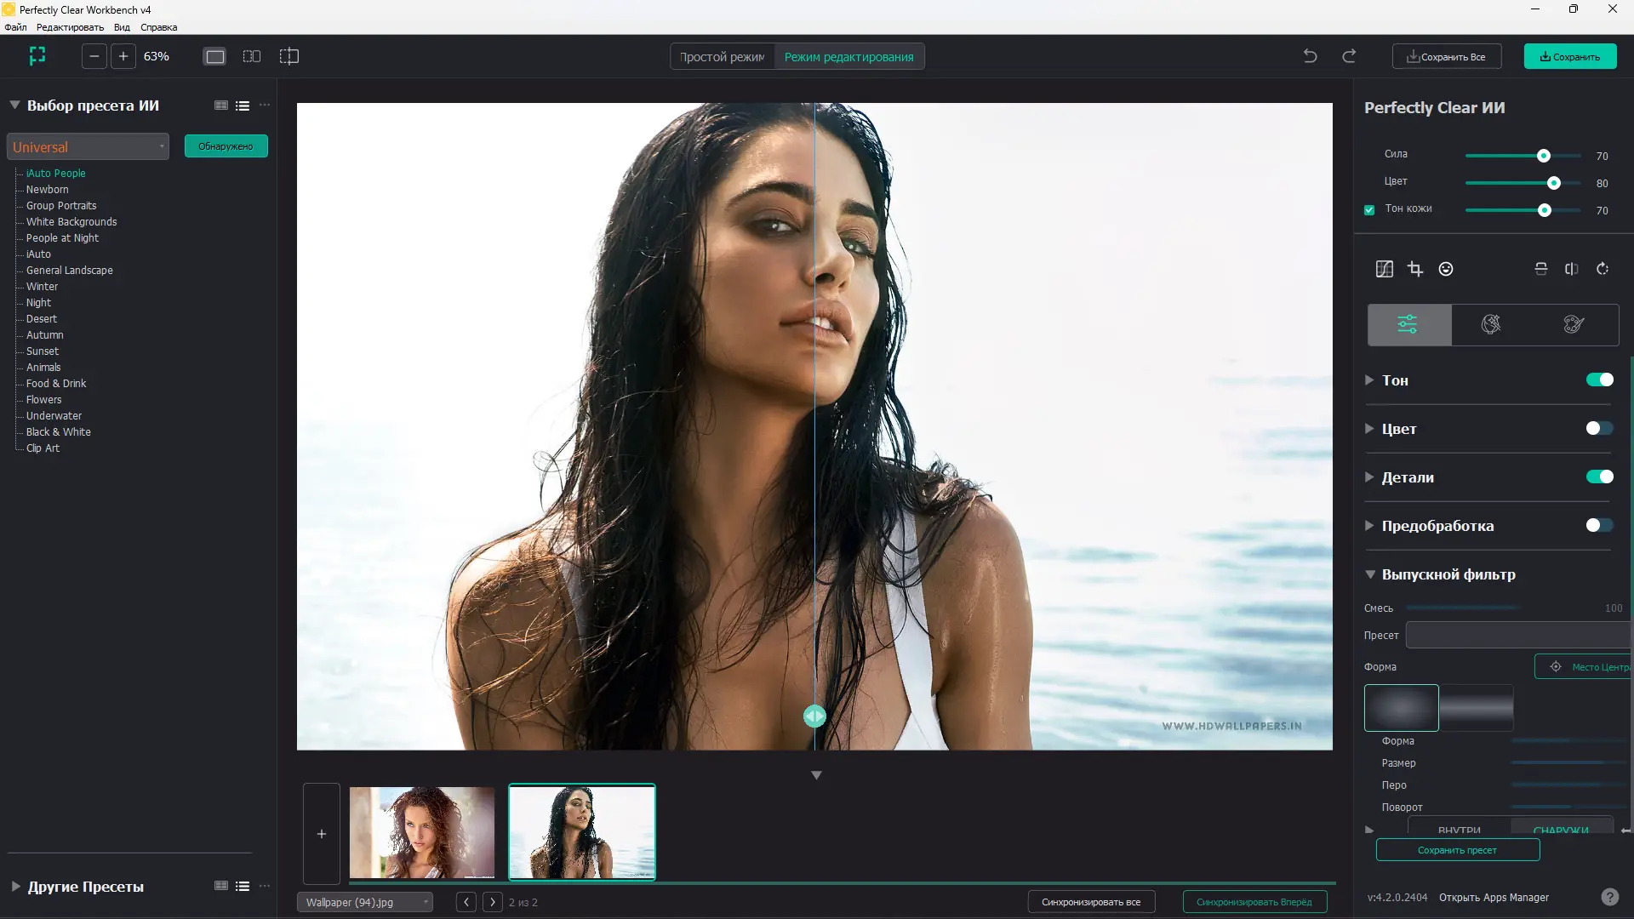This screenshot has width=1634, height=919.
Task: Click the Сохранить Все button
Action: click(1446, 57)
